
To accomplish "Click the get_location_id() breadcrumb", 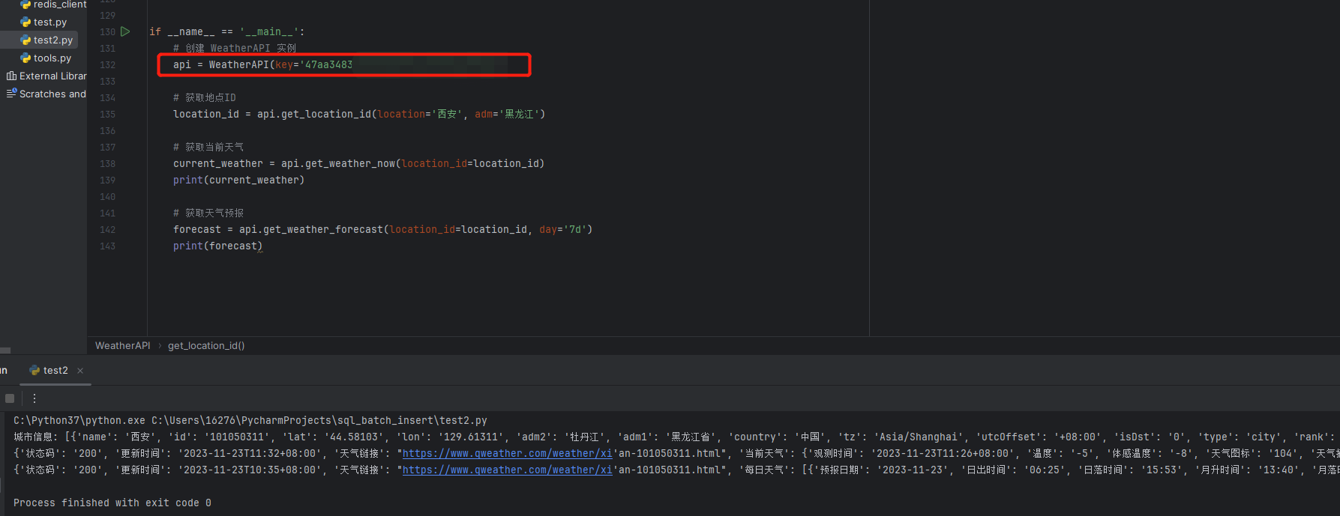I will [x=206, y=345].
